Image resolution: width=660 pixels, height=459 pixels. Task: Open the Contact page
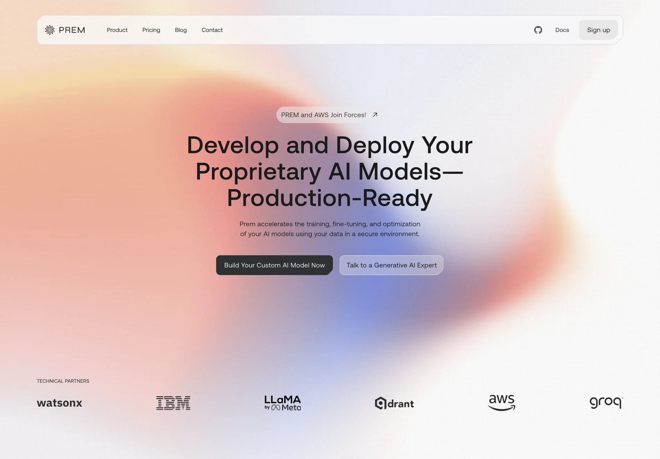pos(212,30)
